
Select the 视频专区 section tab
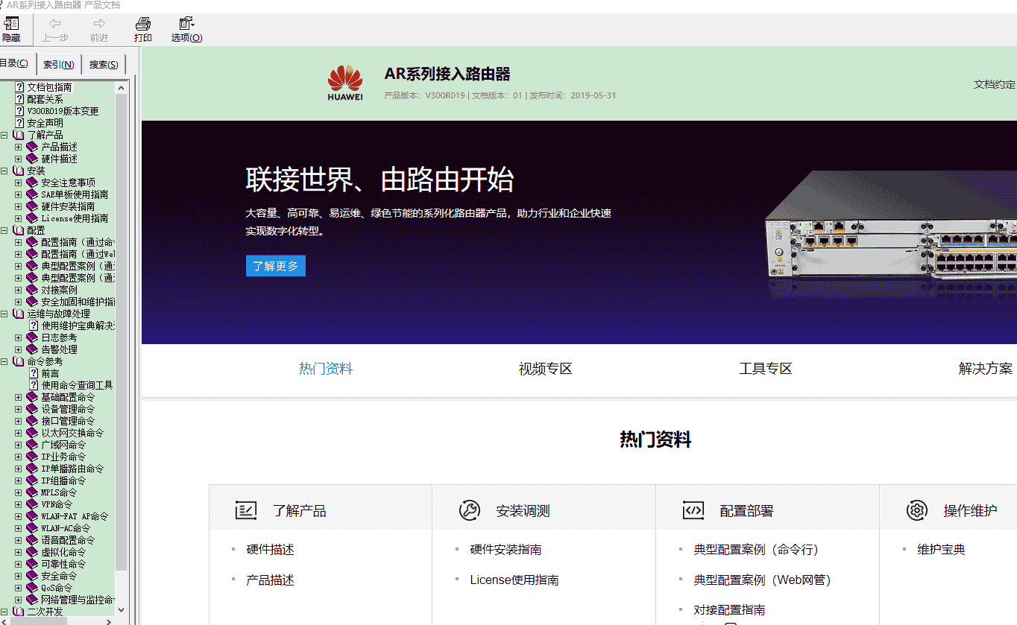(545, 369)
